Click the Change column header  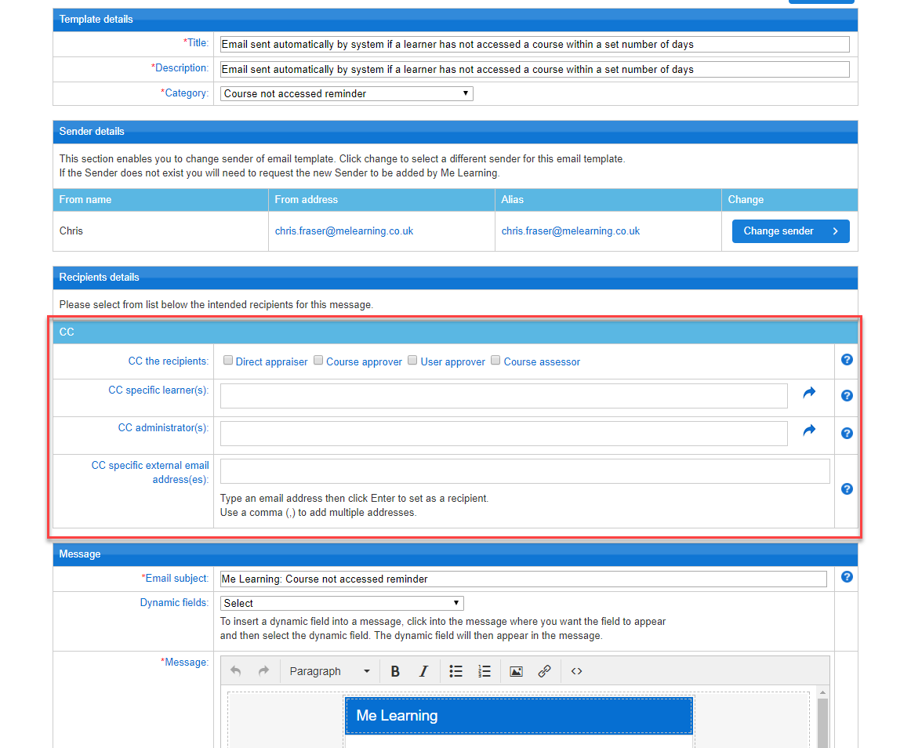(789, 199)
